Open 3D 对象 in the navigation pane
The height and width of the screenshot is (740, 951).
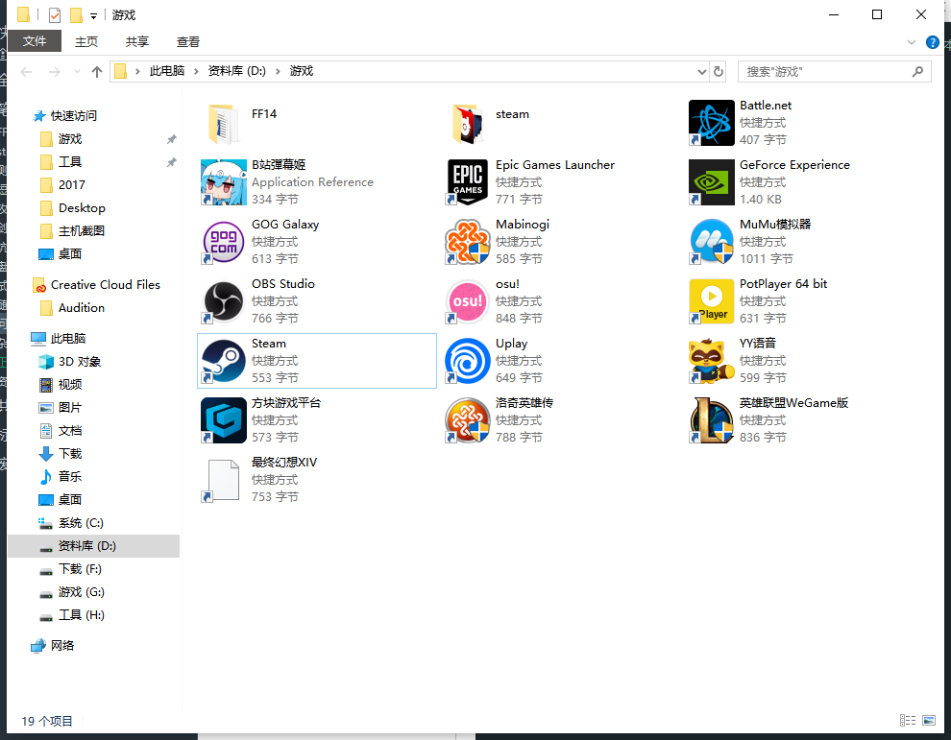point(80,362)
